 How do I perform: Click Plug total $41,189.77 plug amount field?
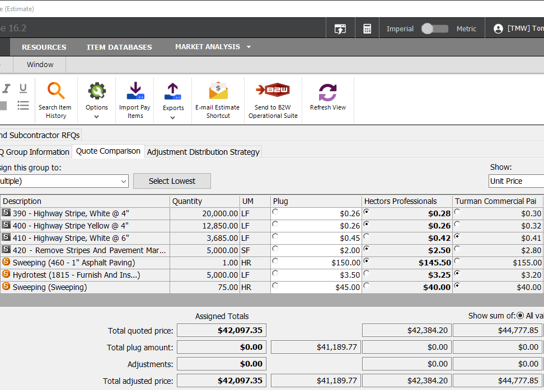point(316,347)
